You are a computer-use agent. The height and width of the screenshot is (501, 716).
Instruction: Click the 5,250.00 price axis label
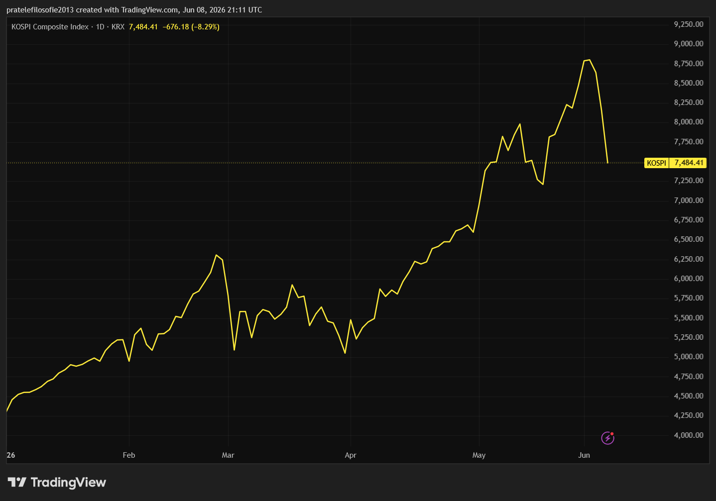coord(689,337)
